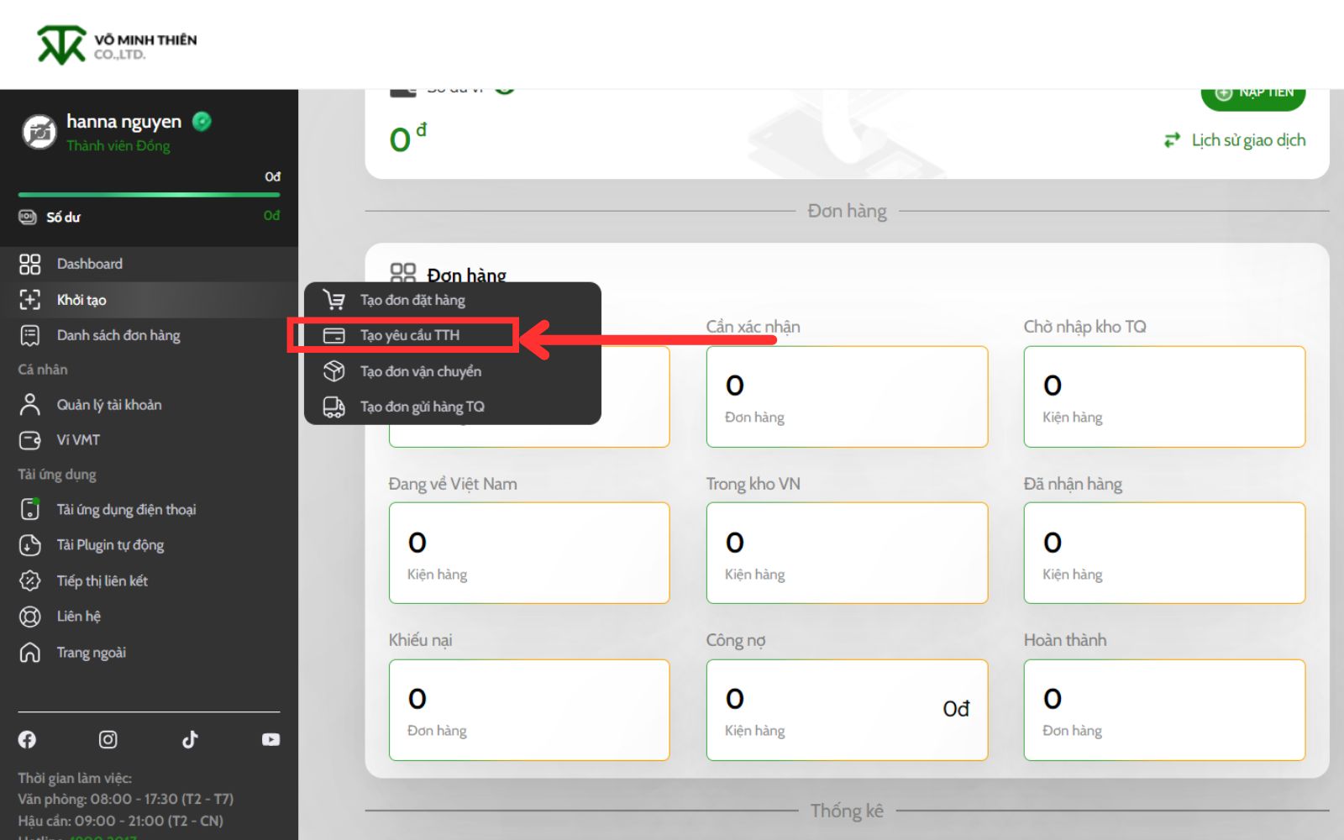This screenshot has height=840, width=1344.
Task: Open the Trong kho VN card
Action: point(847,553)
